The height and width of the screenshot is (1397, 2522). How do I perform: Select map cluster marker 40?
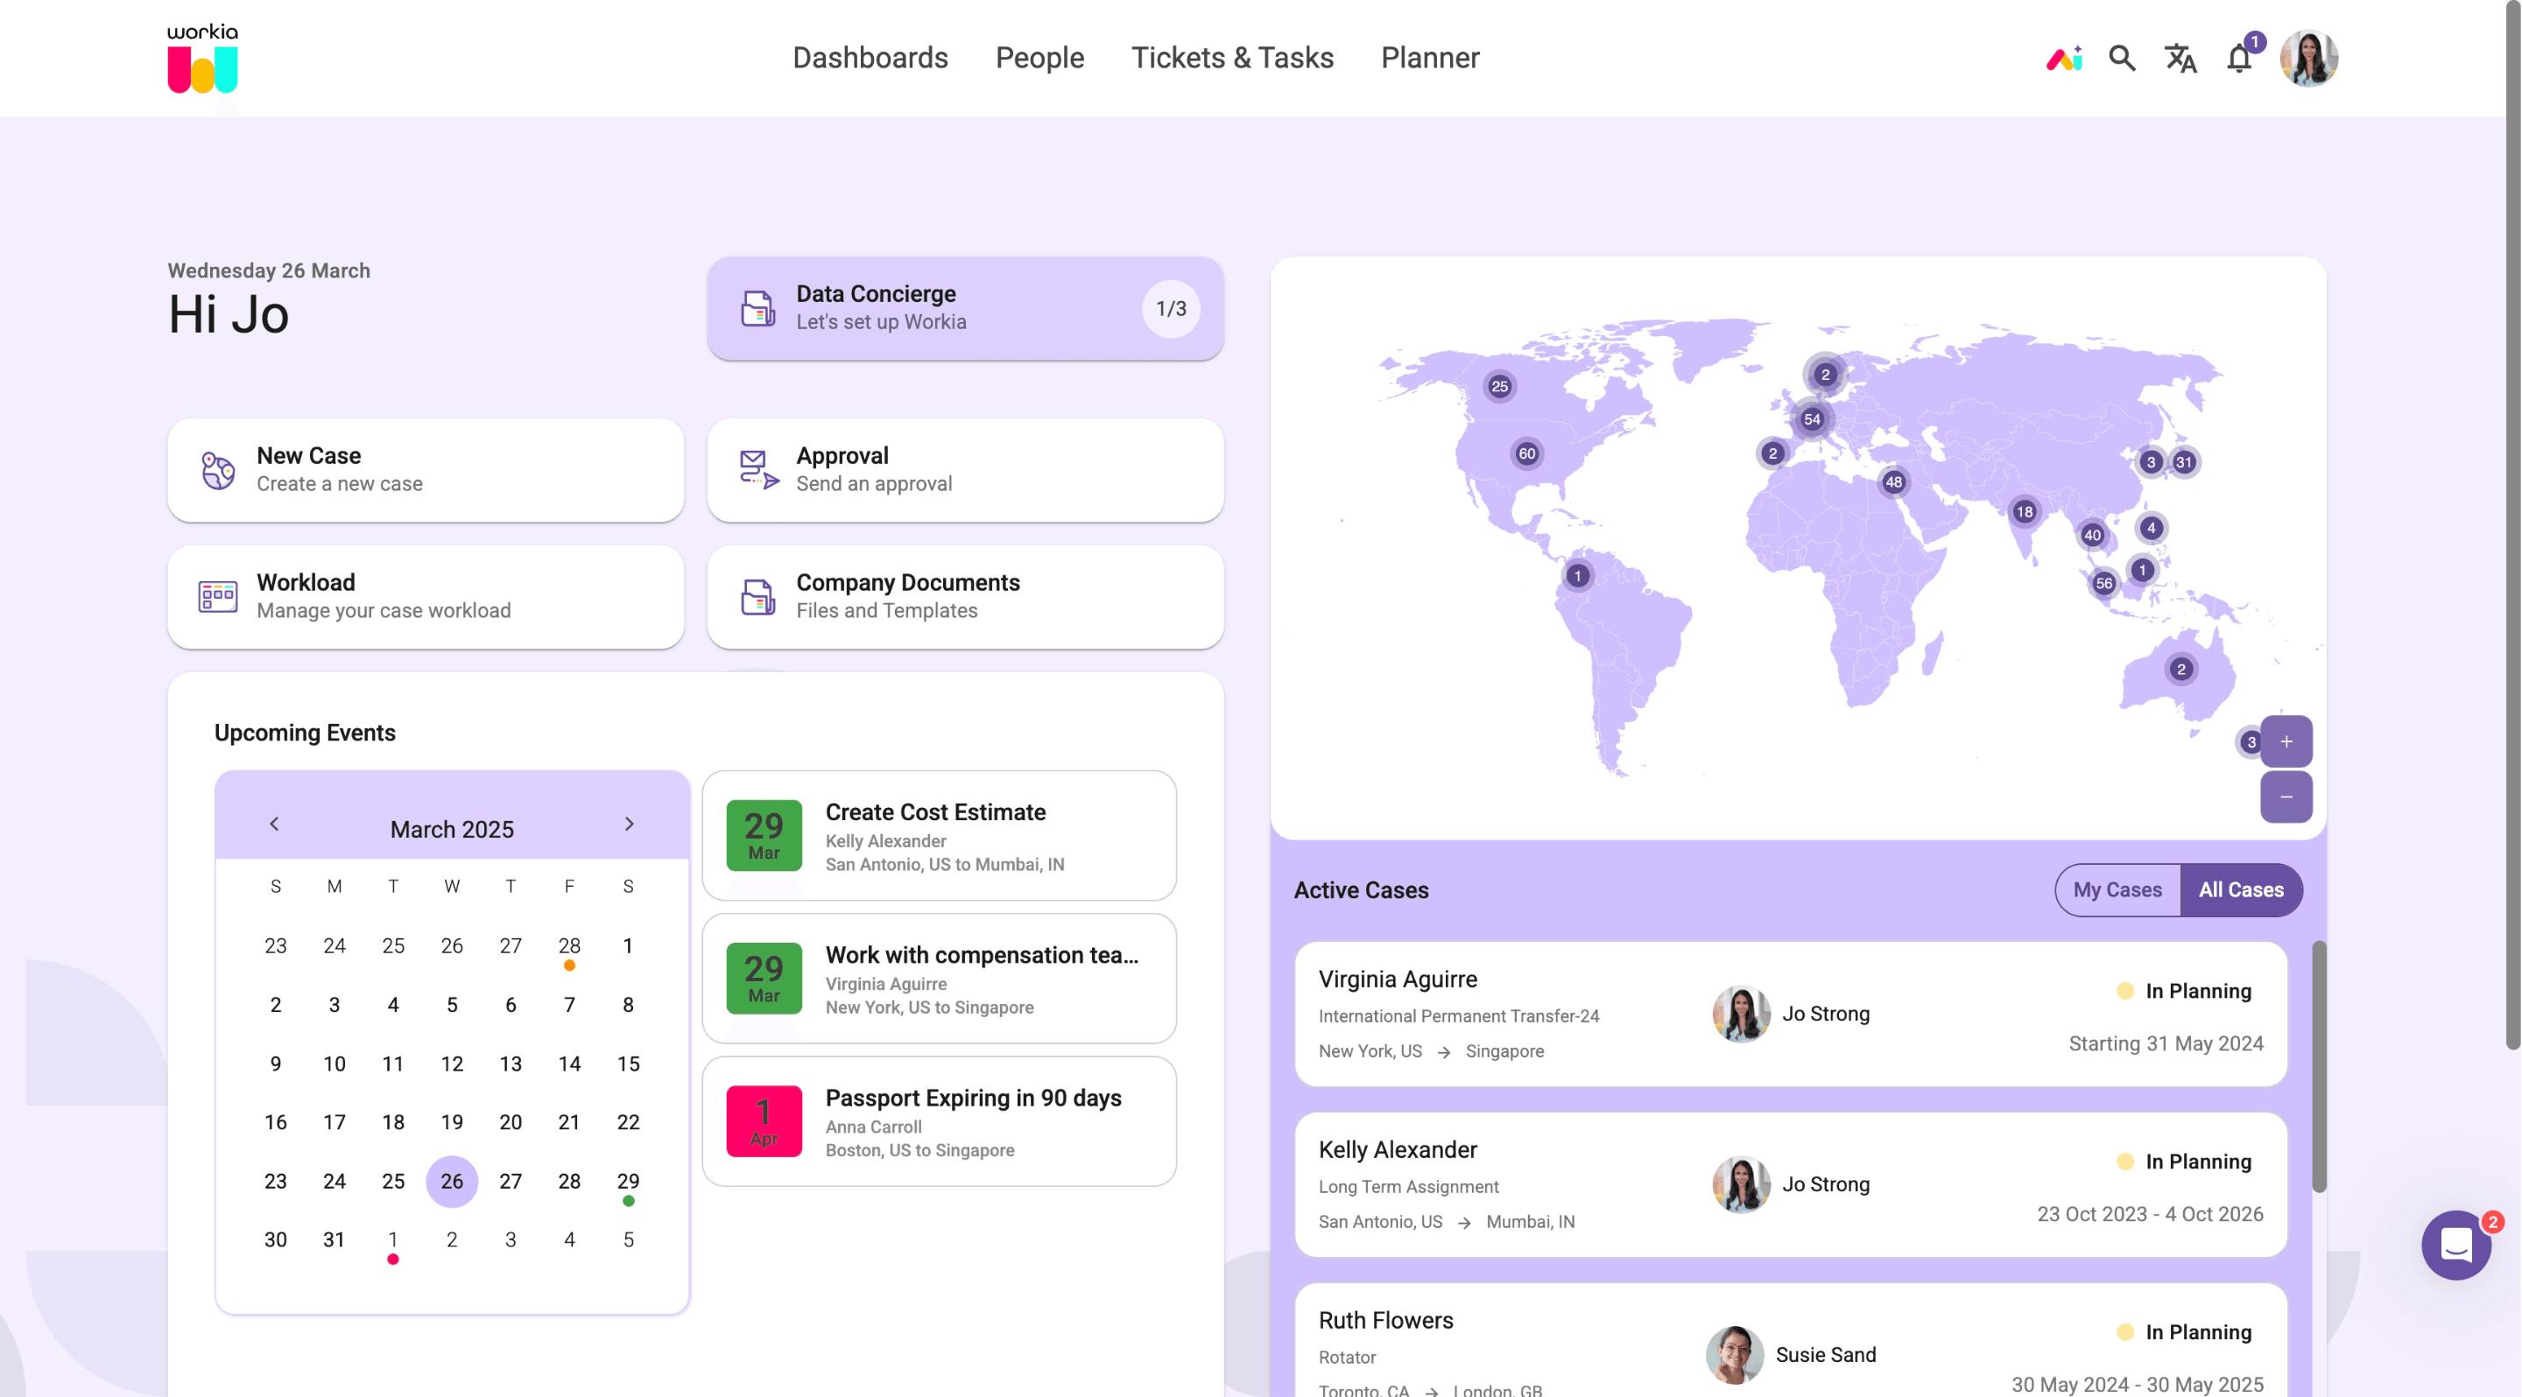tap(2092, 535)
